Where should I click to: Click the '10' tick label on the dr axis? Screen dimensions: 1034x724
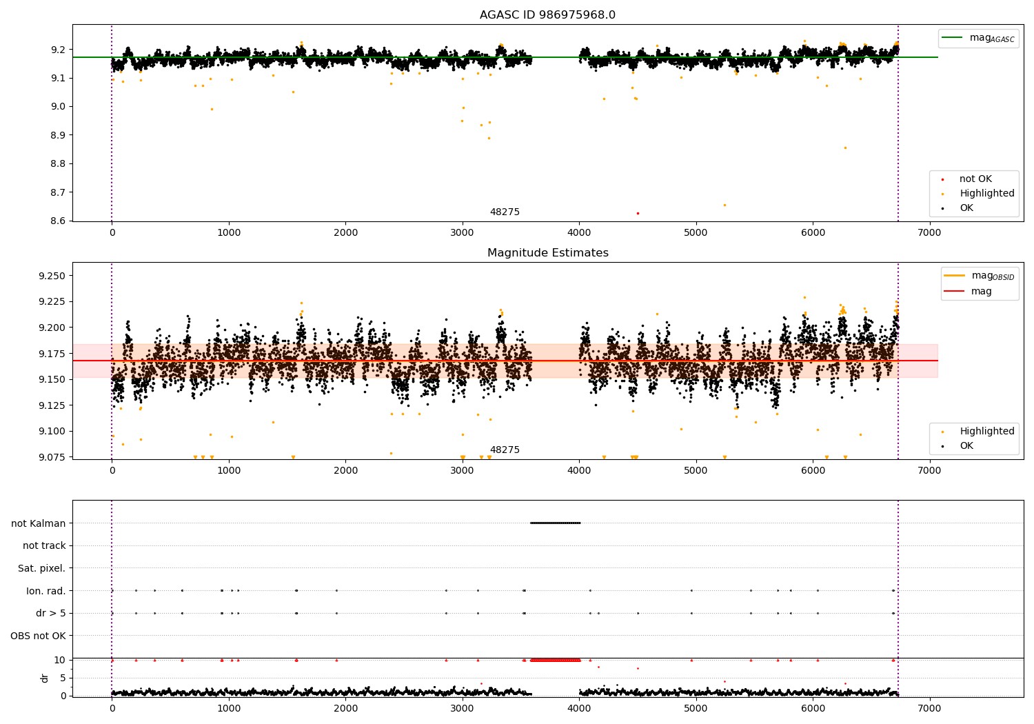60,660
